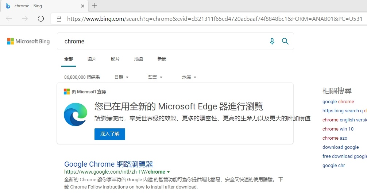
Task: Open the 日期 filter dropdown
Action: pos(121,77)
